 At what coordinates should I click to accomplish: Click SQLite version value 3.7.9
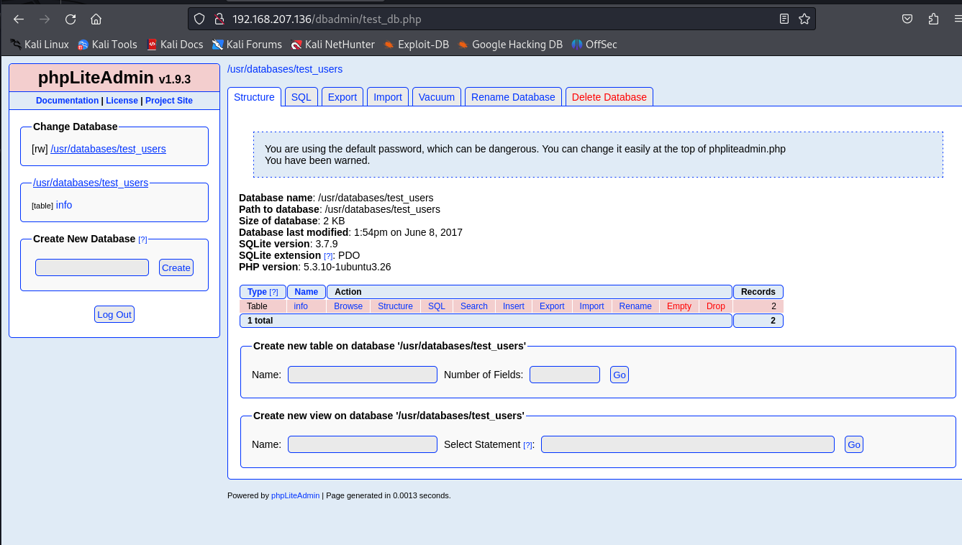point(327,244)
